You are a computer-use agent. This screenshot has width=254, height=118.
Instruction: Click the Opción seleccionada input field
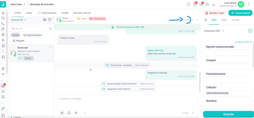[x=227, y=53]
